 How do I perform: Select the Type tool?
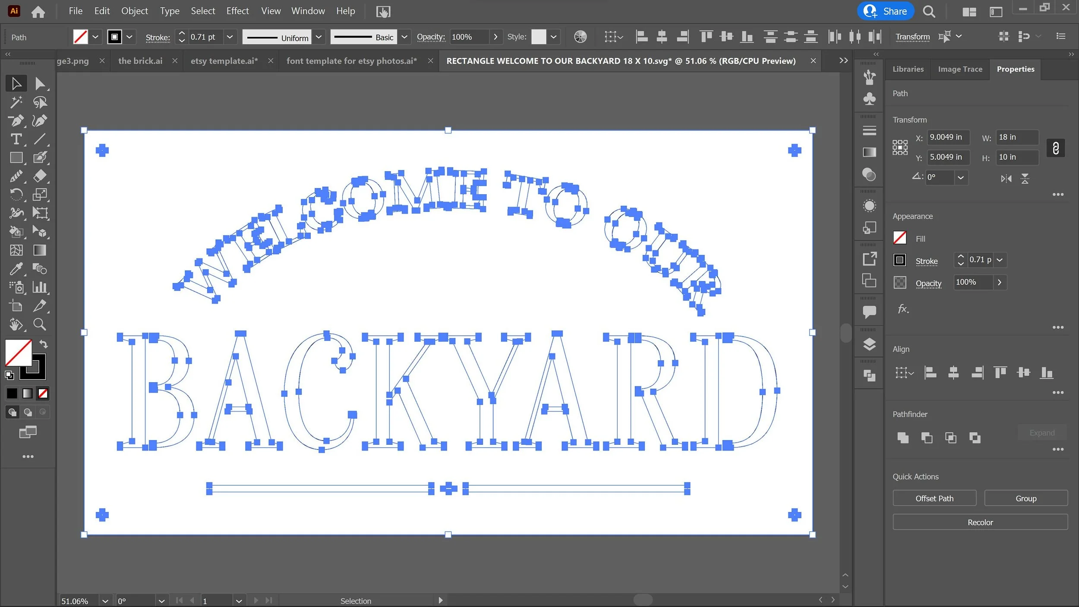point(16,139)
